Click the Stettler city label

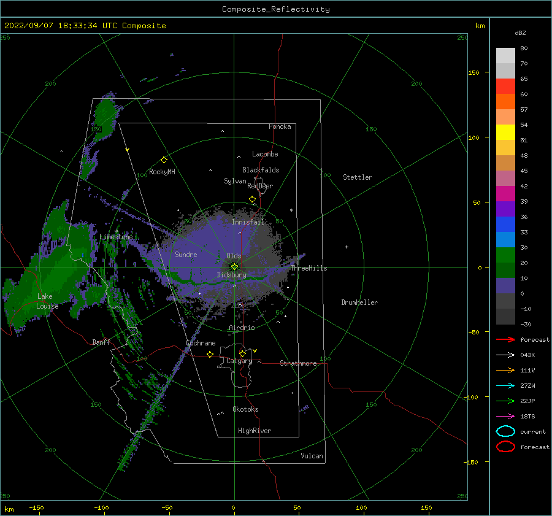point(358,177)
